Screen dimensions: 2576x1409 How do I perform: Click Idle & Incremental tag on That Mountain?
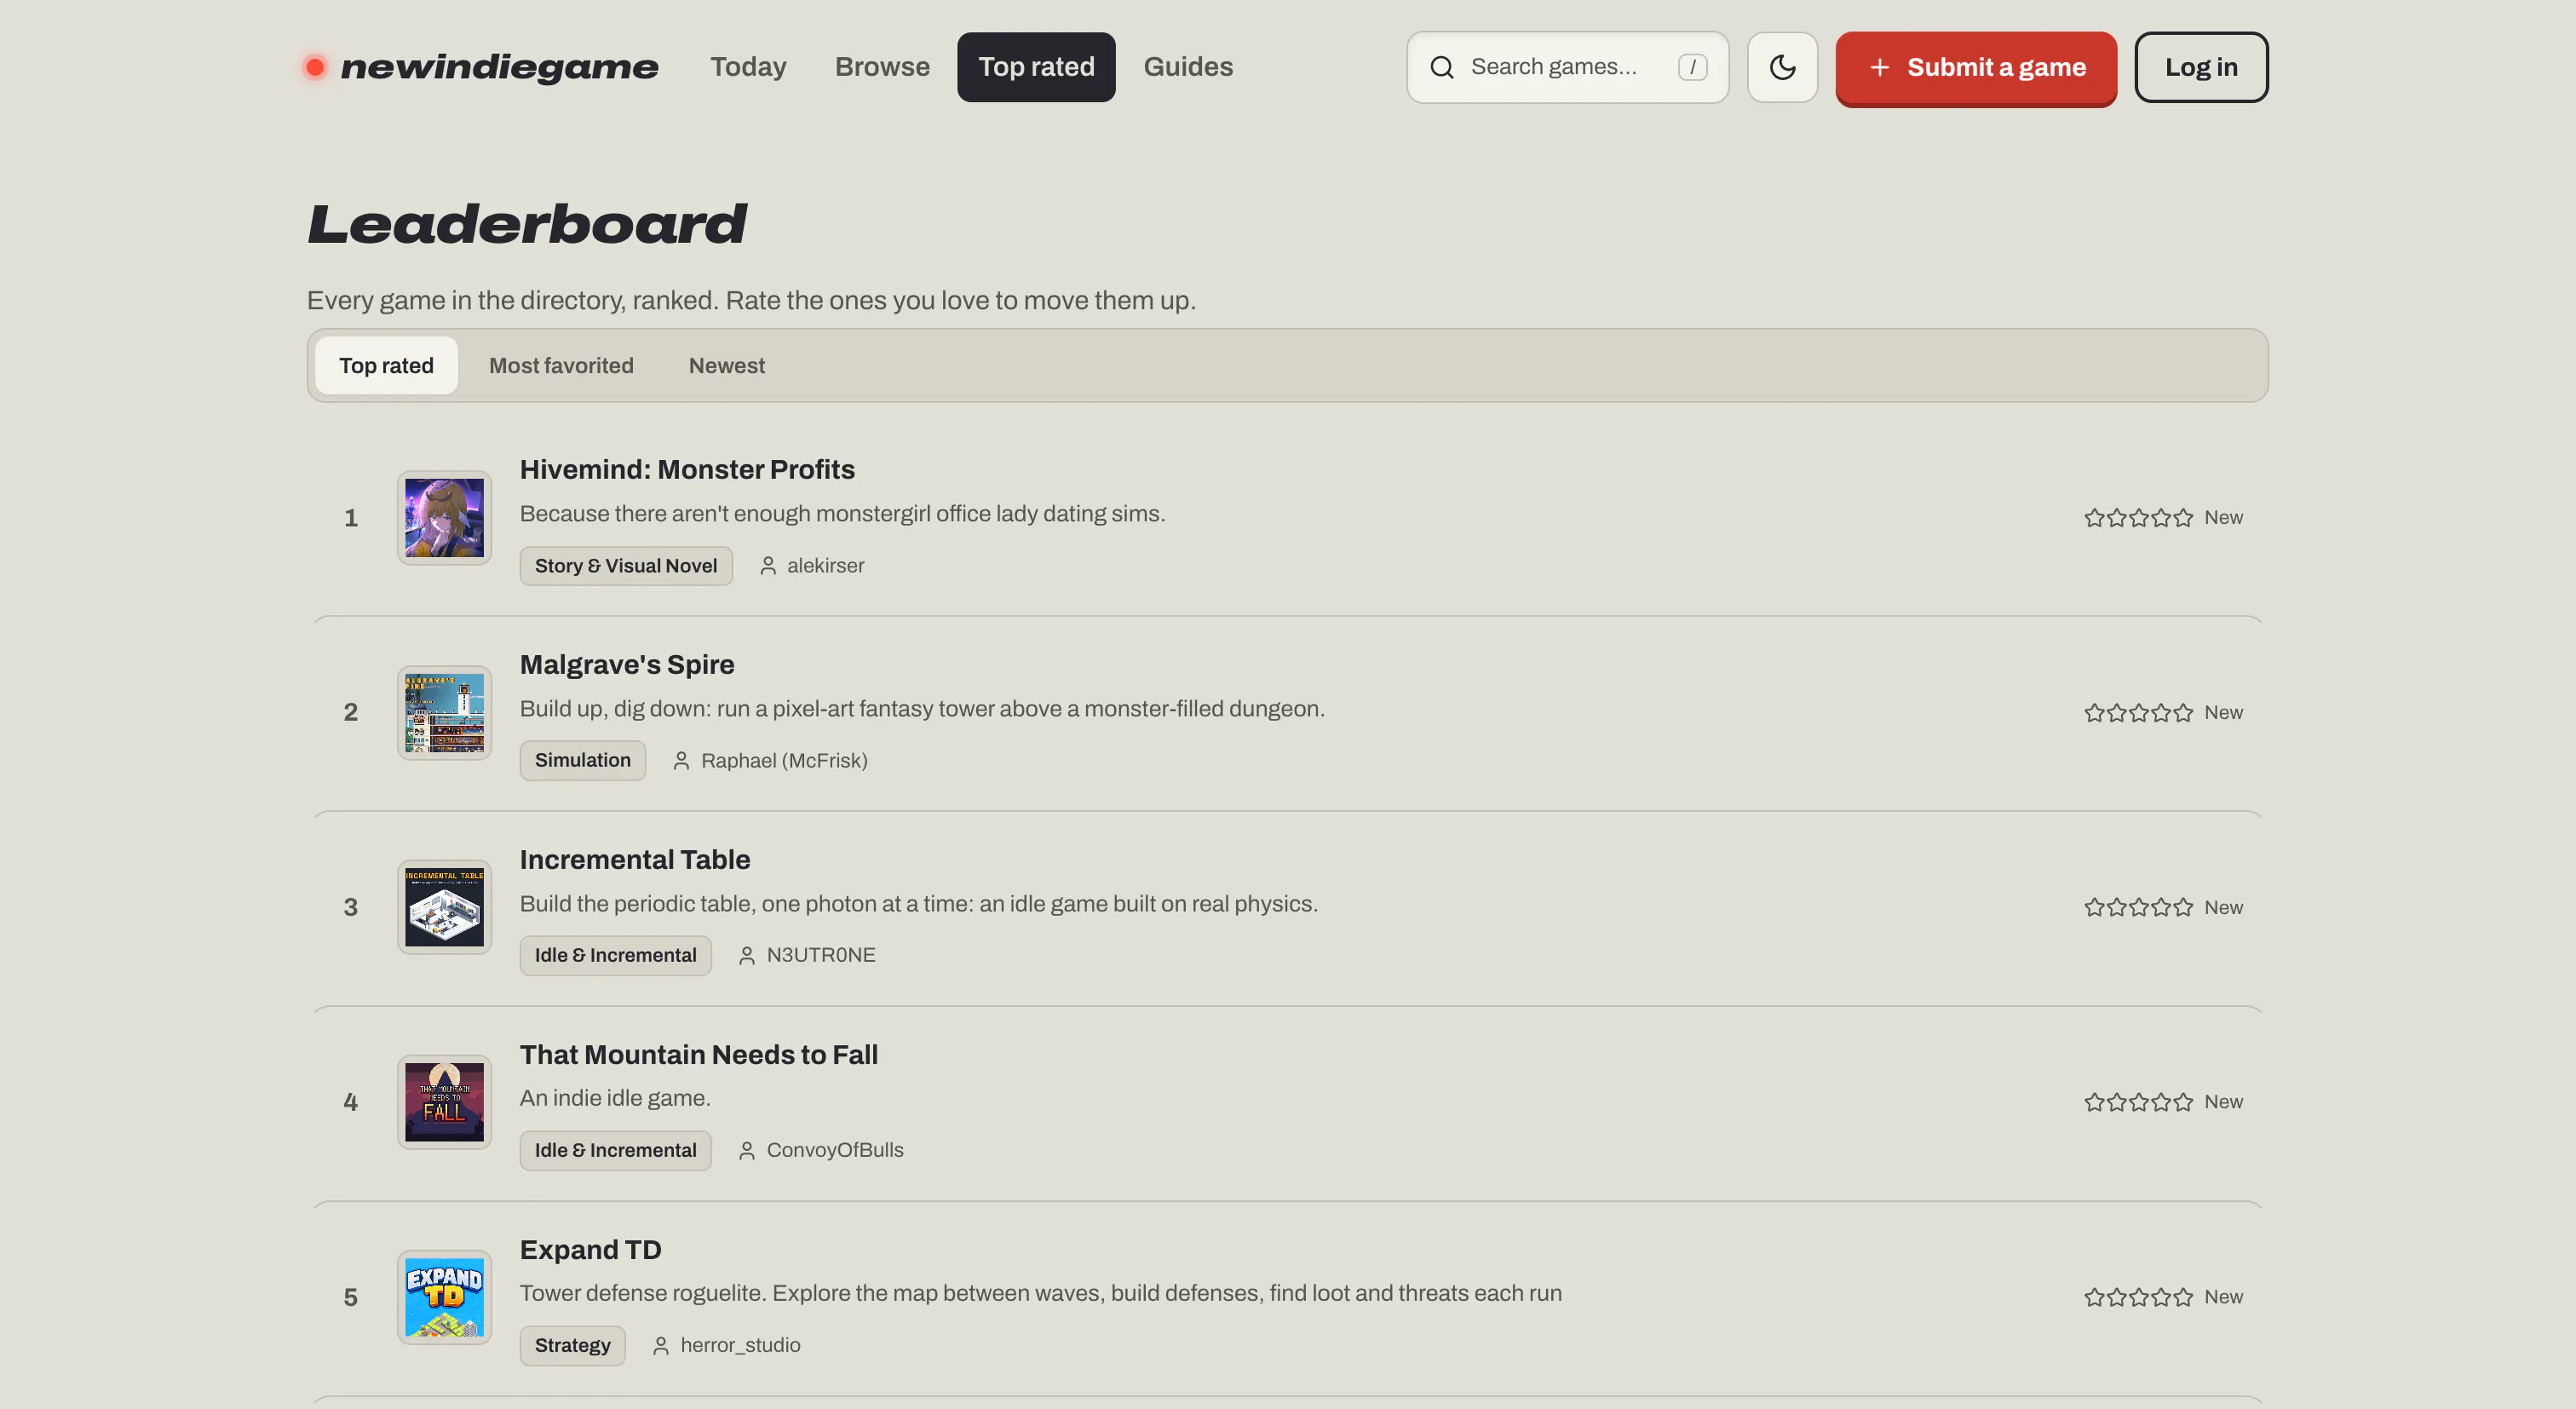pos(615,1150)
